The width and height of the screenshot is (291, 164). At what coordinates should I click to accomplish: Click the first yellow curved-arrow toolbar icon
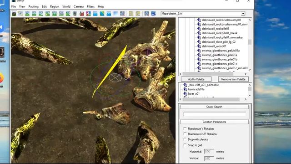pyautogui.click(x=131, y=14)
